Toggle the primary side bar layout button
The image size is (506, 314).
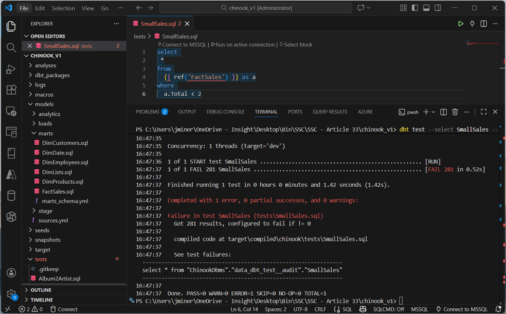coord(414,8)
